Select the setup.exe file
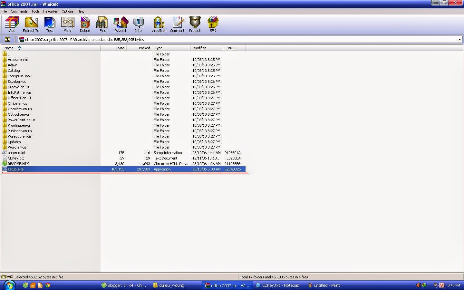This screenshot has width=464, height=290. pos(123,169)
